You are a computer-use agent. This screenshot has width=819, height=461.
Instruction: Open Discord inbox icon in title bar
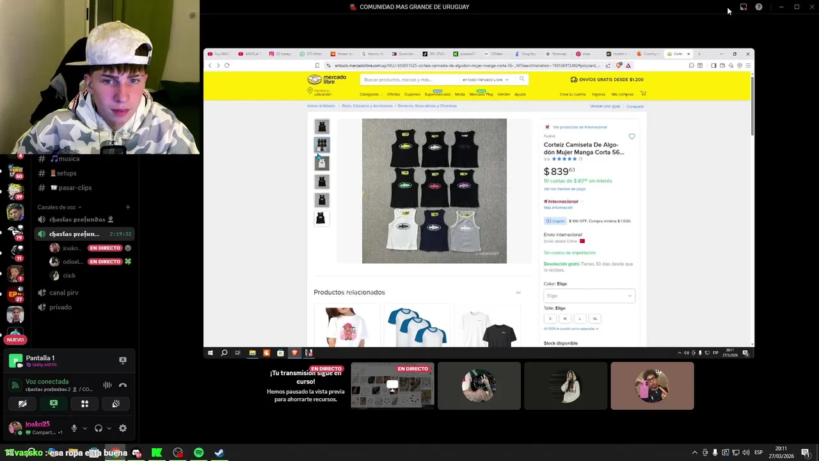click(743, 7)
